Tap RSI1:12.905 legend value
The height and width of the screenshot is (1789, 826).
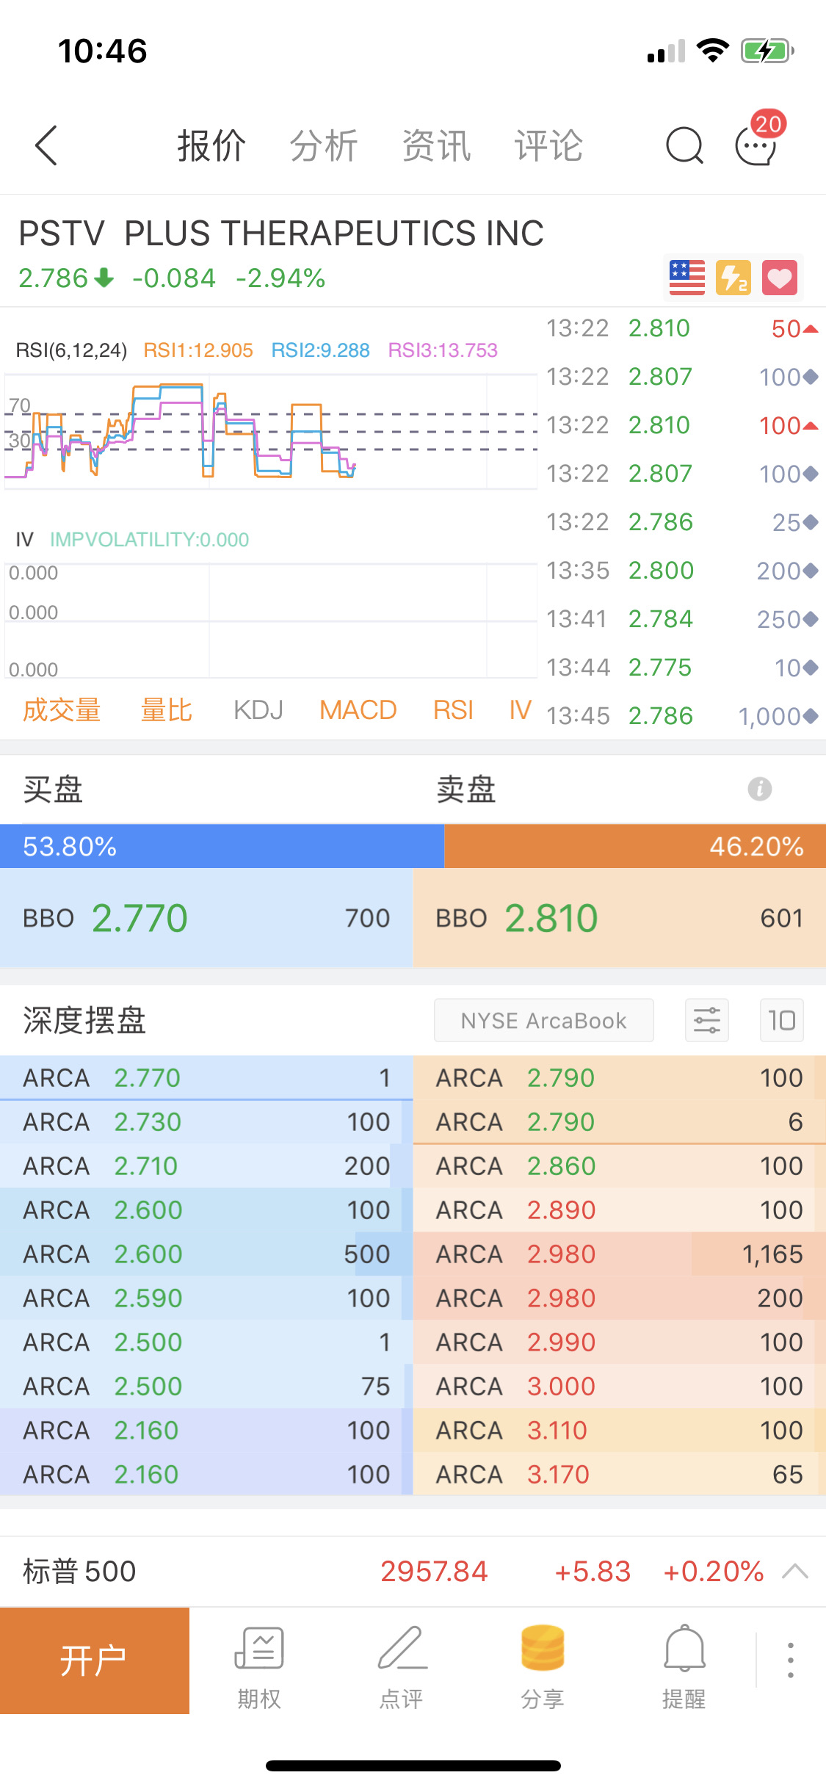point(198,350)
